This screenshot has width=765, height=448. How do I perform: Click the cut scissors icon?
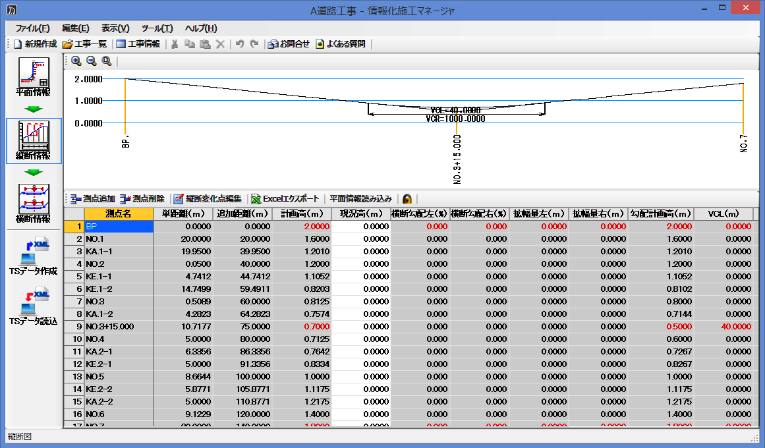pyautogui.click(x=174, y=44)
